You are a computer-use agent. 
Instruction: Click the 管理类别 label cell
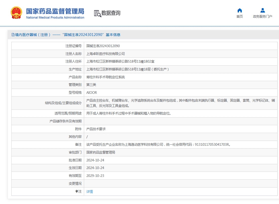(48, 85)
